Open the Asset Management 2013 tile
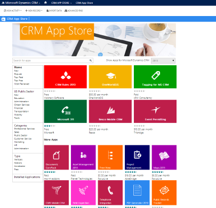The image size is (216, 208). click(x=83, y=157)
